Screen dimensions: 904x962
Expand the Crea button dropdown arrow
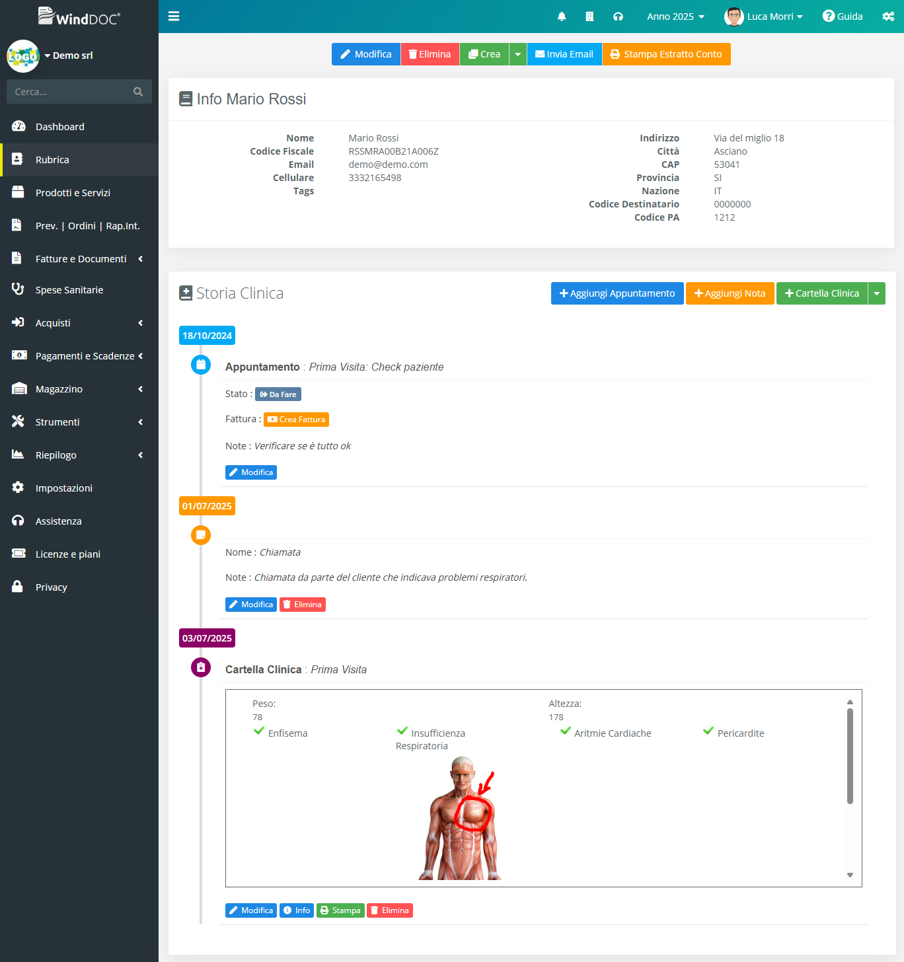(518, 54)
